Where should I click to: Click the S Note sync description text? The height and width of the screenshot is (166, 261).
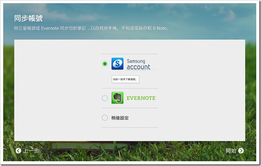[91, 28]
